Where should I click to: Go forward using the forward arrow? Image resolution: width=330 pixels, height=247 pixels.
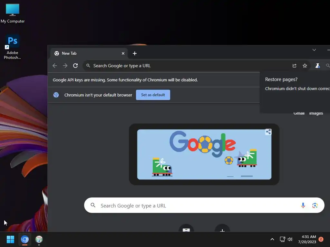pos(65,66)
